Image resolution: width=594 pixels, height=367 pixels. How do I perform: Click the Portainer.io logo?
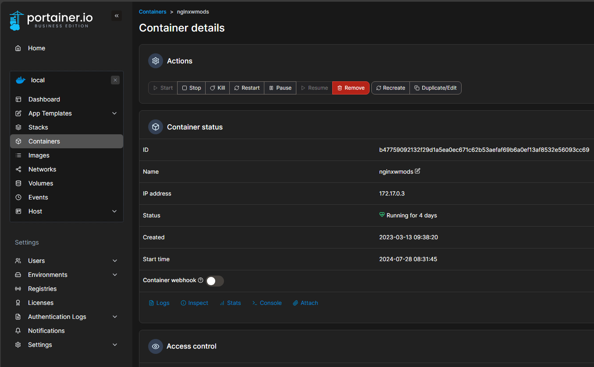51,20
